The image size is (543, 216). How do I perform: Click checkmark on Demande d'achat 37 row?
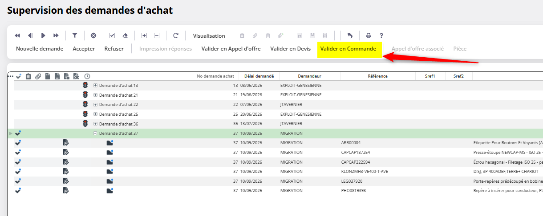[x=18, y=133]
